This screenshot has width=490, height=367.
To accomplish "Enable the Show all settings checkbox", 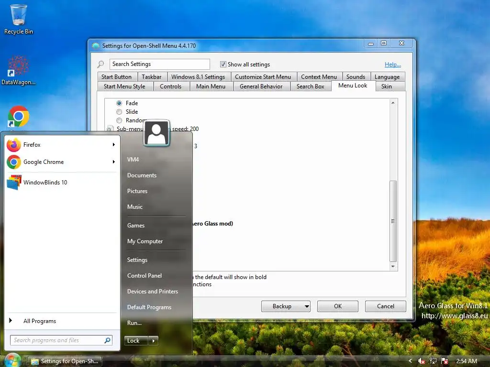I will tap(223, 65).
